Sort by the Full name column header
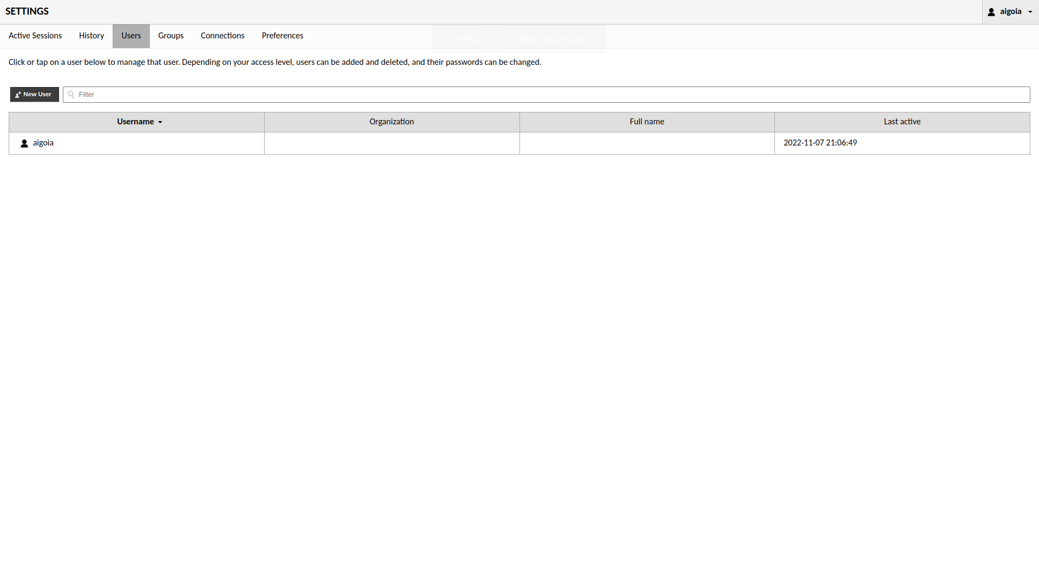This screenshot has height=584, width=1039. point(647,122)
